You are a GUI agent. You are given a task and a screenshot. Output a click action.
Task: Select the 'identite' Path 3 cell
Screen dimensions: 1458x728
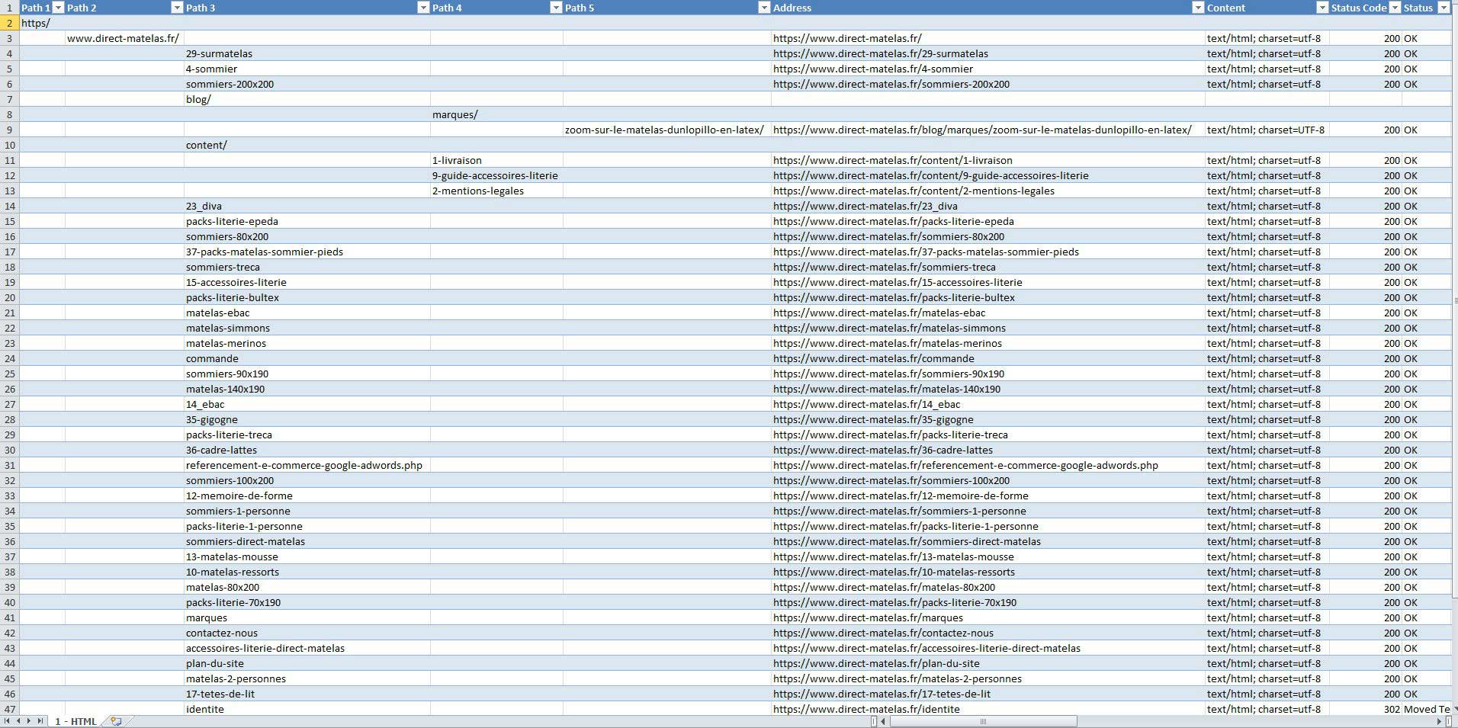click(x=307, y=709)
